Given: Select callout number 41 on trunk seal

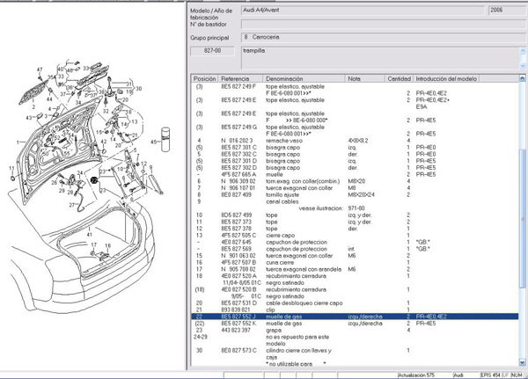Looking at the screenshot, I should [90, 234].
